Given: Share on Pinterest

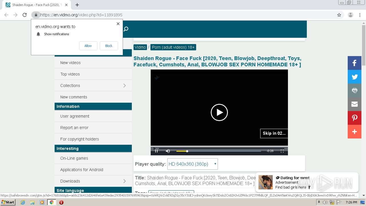Looking at the screenshot, I should click(355, 118).
